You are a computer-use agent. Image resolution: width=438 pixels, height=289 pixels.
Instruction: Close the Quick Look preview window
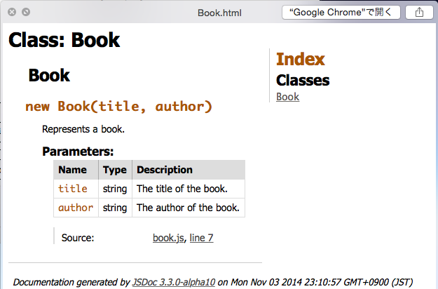point(12,12)
